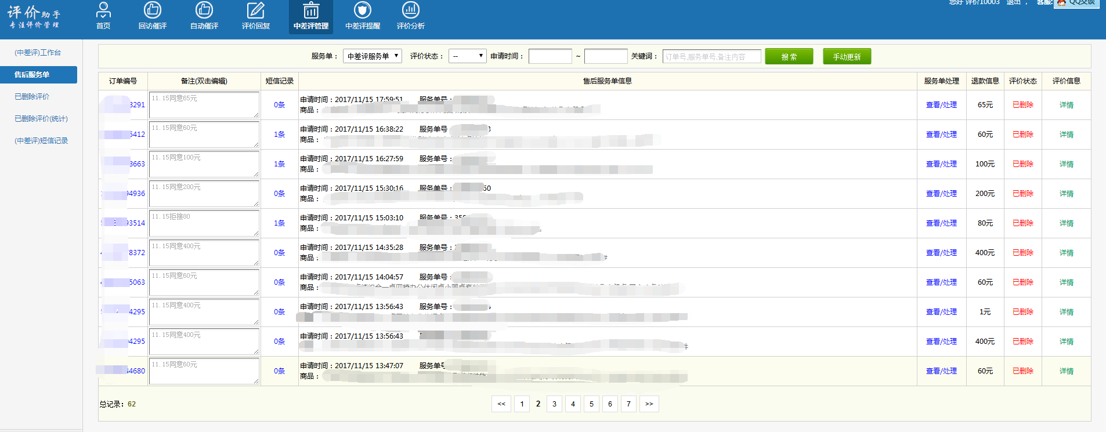Click 查看/处理 for the 200元 row
The width and height of the screenshot is (1106, 432).
pos(941,194)
